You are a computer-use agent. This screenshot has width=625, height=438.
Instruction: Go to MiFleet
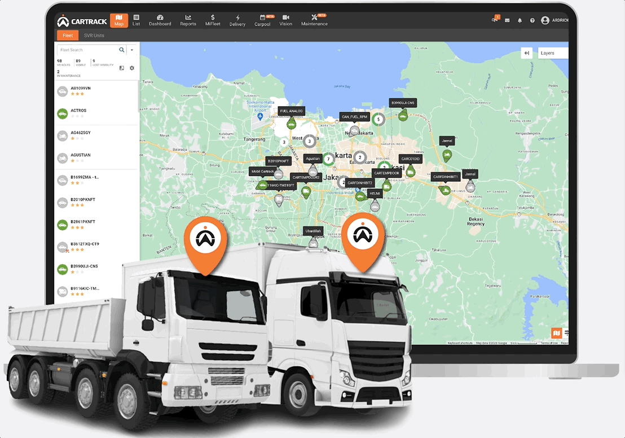(213, 20)
